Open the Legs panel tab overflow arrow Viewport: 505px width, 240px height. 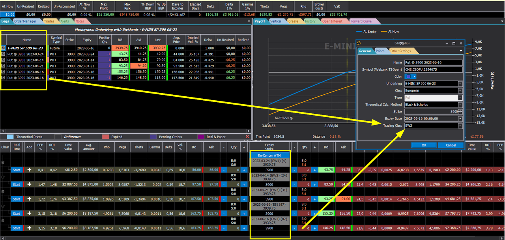(x=248, y=21)
